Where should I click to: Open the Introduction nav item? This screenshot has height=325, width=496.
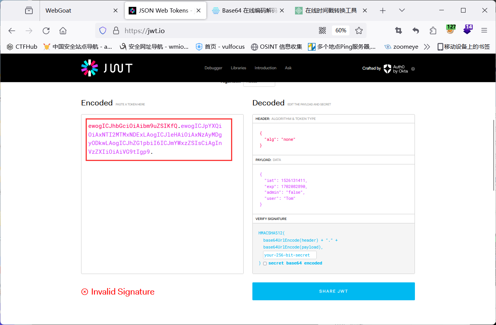click(x=265, y=68)
